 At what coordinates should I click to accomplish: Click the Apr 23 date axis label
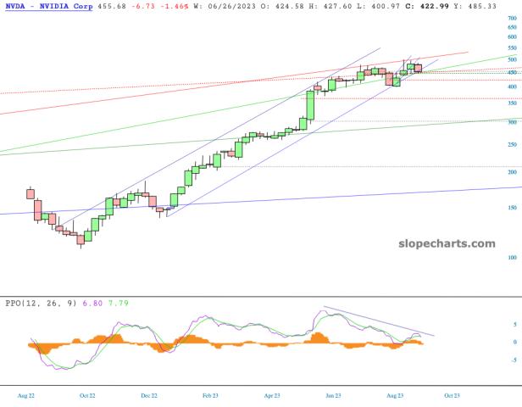pos(272,396)
